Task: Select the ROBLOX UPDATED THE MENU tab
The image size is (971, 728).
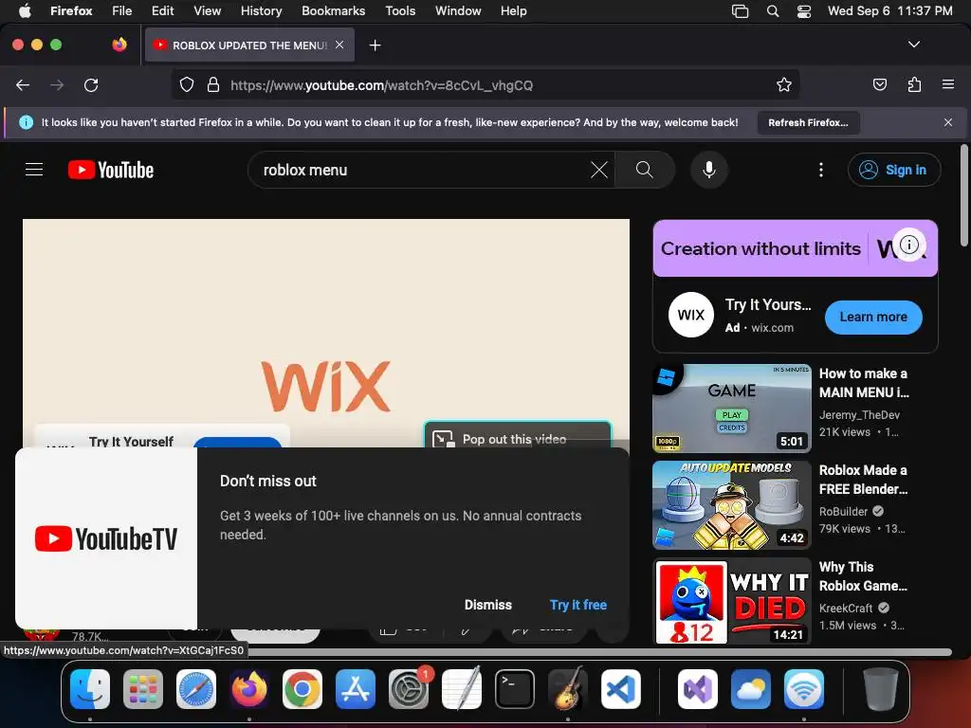Action: 249,45
